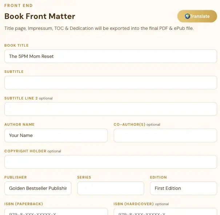Edit the Author Name field

pyautogui.click(x=56, y=136)
